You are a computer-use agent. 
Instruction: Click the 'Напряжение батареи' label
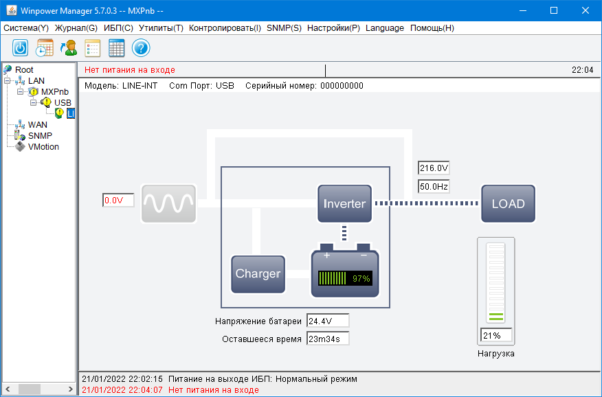(258, 321)
